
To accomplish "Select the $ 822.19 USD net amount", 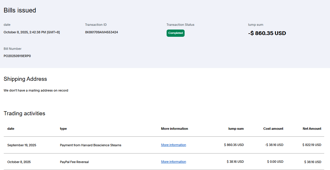I will click(x=311, y=145).
